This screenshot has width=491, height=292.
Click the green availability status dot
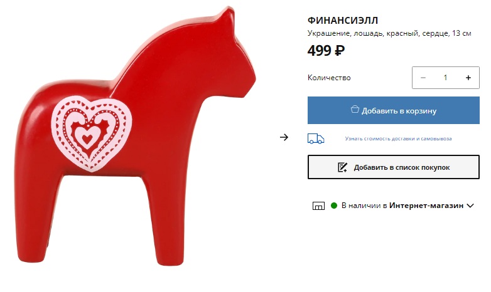[x=334, y=206]
